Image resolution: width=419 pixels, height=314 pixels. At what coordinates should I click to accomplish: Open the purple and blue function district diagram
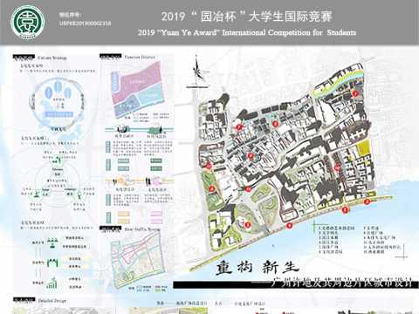137,90
